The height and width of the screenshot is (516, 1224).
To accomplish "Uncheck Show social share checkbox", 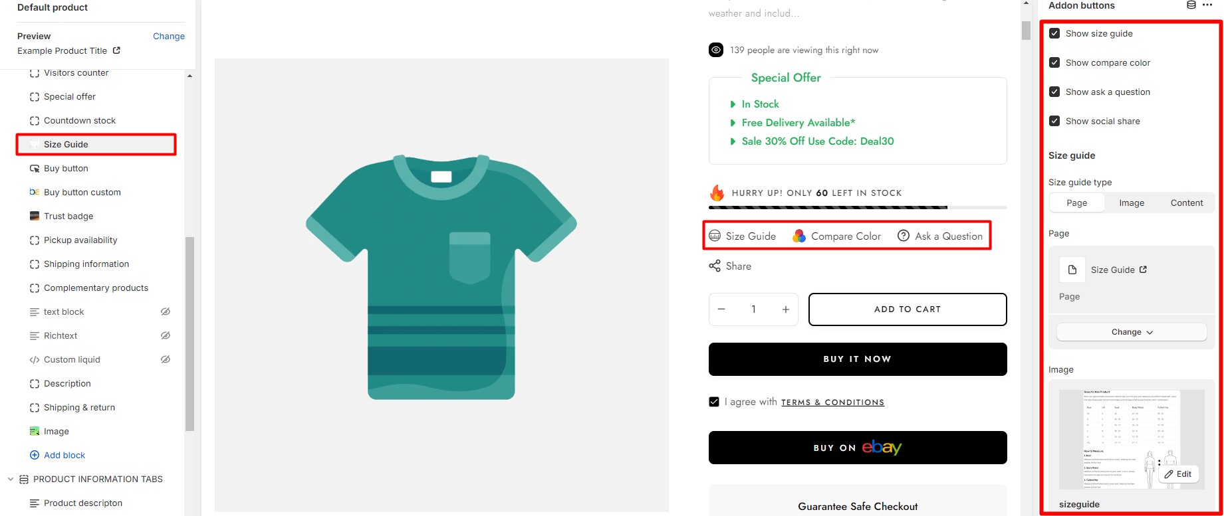I will 1054,121.
